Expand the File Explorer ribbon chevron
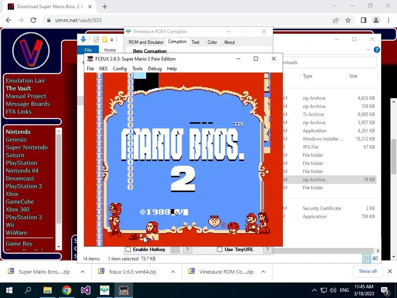Image resolution: width=397 pixels, height=298 pixels. coord(368,50)
